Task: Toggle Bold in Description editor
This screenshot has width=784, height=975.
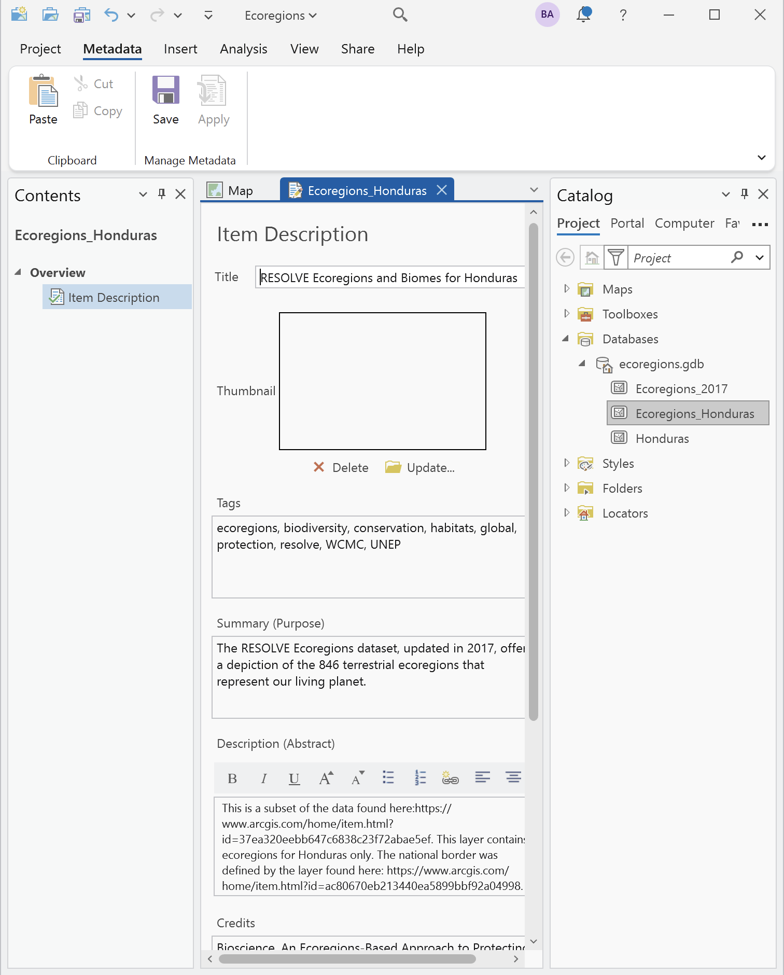Action: pos(232,778)
